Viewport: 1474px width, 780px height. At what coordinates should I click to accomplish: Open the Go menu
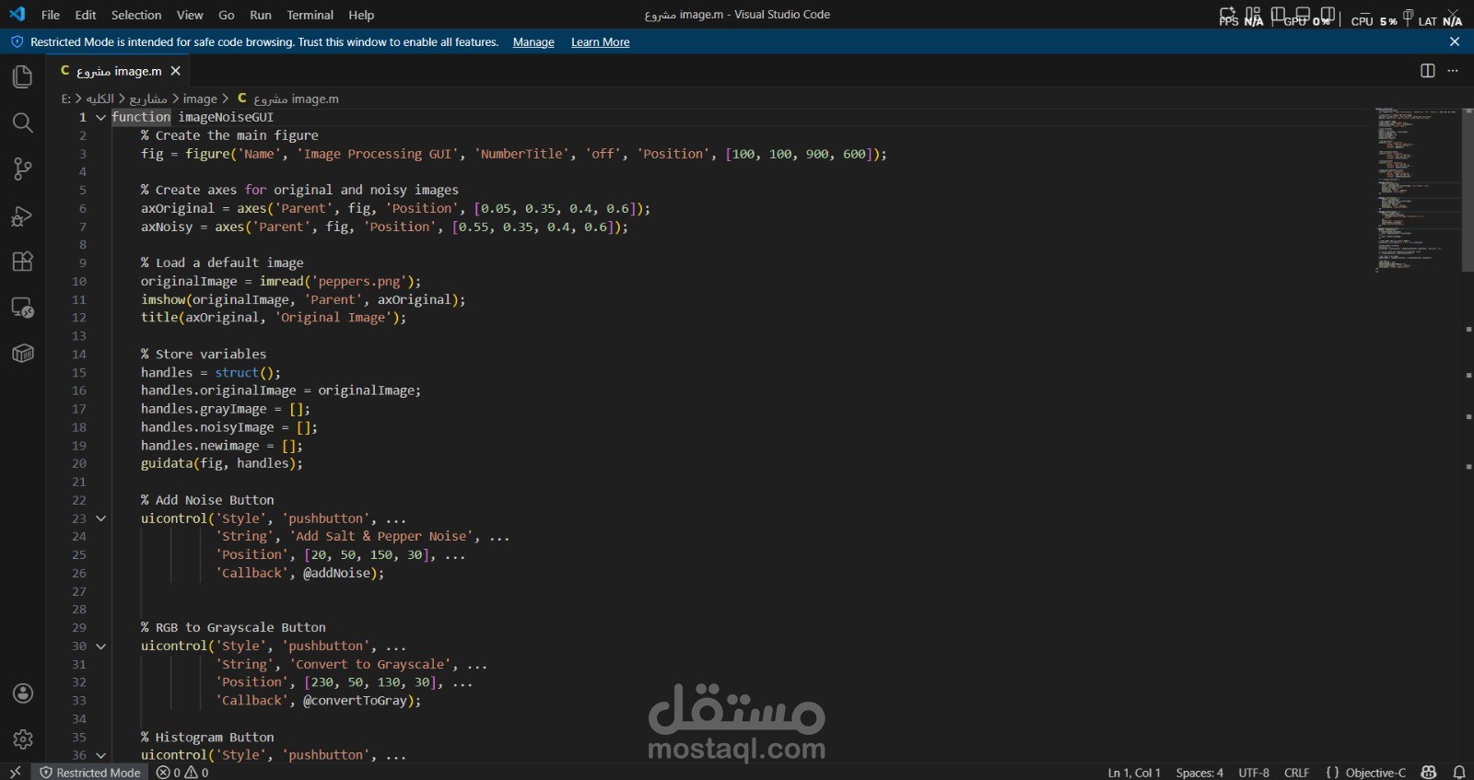click(x=227, y=15)
